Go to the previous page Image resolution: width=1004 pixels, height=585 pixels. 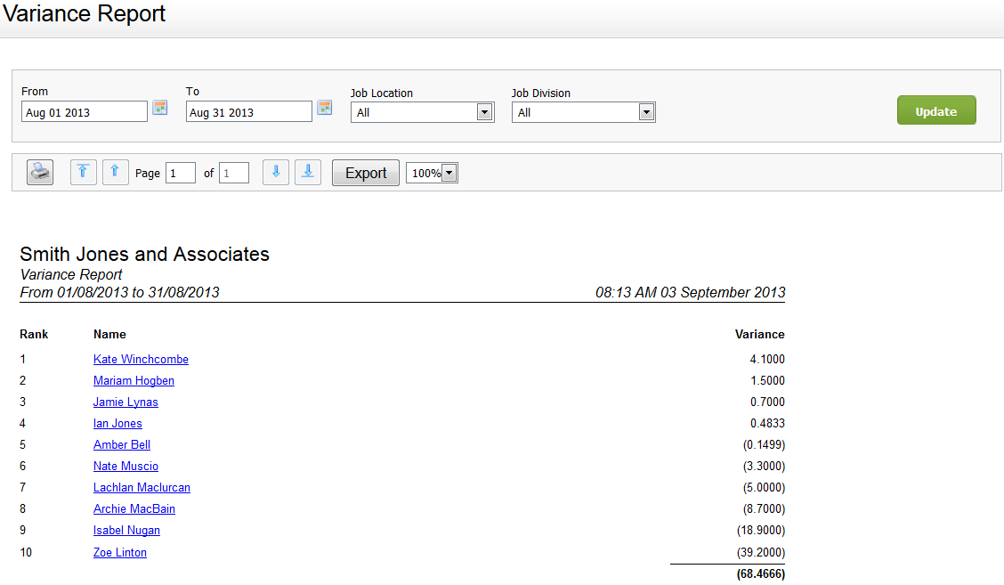coord(115,172)
